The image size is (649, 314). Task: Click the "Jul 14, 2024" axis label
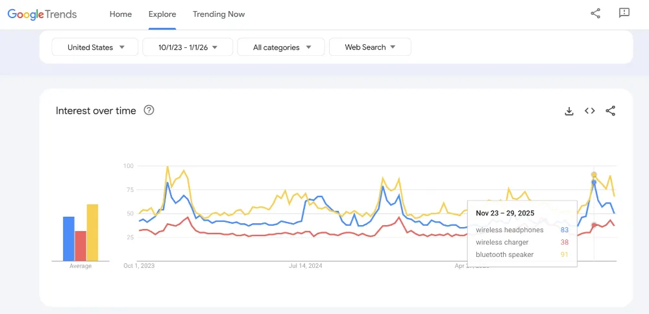tap(306, 265)
